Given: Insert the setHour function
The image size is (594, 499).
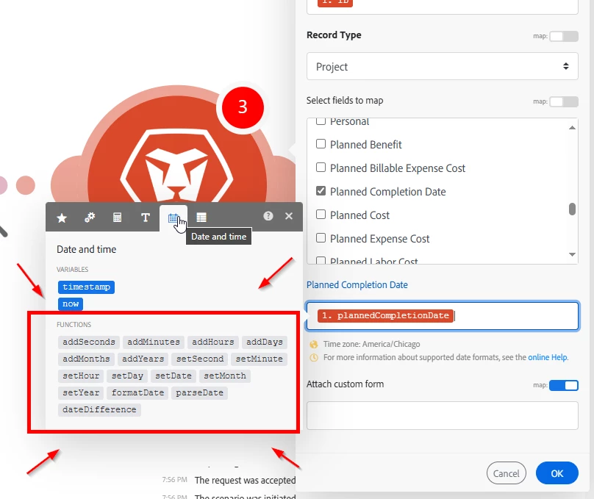Looking at the screenshot, I should pyautogui.click(x=81, y=376).
